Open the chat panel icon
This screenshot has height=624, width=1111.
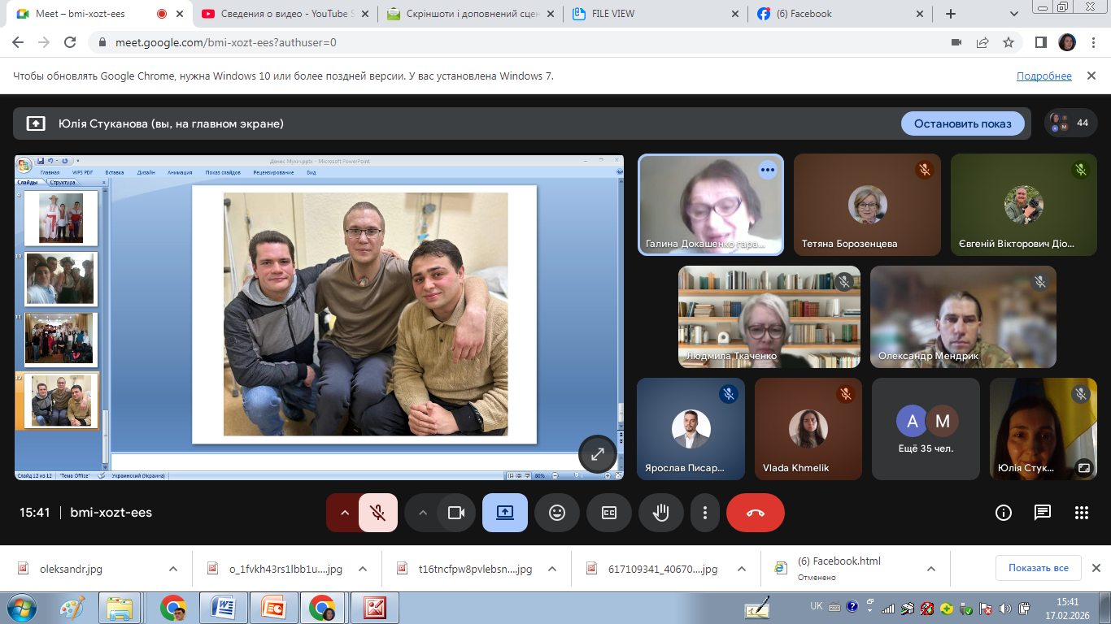coord(1042,513)
